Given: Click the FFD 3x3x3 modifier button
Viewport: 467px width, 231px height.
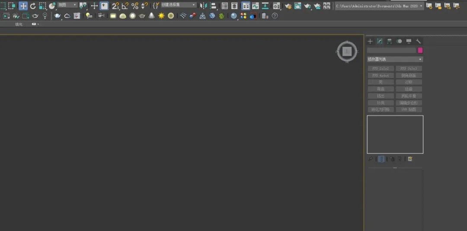Looking at the screenshot, I should (409, 68).
